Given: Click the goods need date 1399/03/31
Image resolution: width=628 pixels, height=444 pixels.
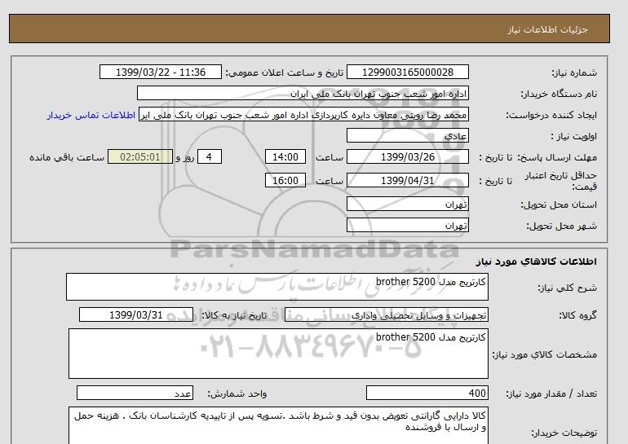Looking at the screenshot, I should pyautogui.click(x=136, y=314).
